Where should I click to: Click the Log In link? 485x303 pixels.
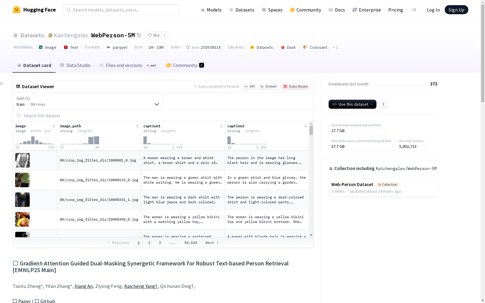[x=433, y=10]
